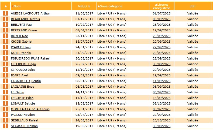Select the player icon for LECOMTE Eden
This screenshot has width=213, height=130.
[x=5, y=98]
